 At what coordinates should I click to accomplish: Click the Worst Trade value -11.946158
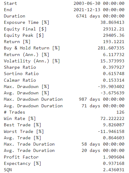[x=111, y=131]
